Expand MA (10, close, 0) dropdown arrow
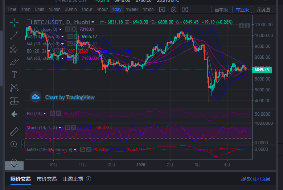 pos(62,37)
